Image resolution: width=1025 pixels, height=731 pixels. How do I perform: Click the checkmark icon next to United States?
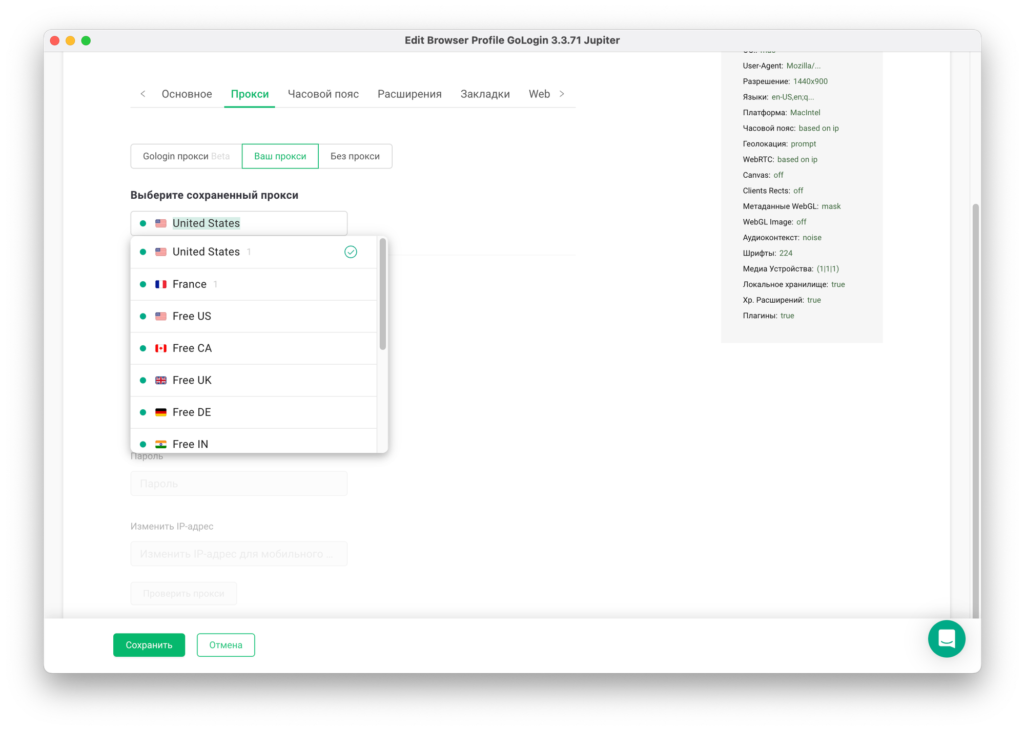pyautogui.click(x=351, y=252)
